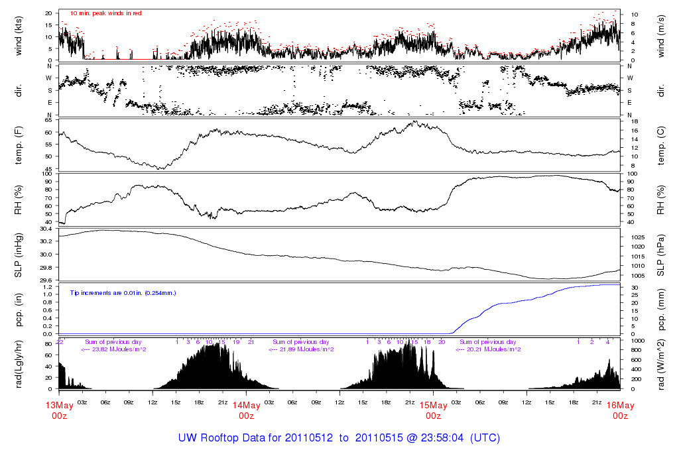Click the 'wind (kts)' axis label
679x464 pixels.
(x=19, y=36)
